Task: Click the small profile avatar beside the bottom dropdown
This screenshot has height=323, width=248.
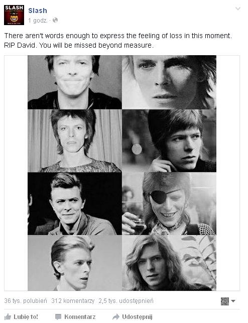Action: tap(225, 301)
